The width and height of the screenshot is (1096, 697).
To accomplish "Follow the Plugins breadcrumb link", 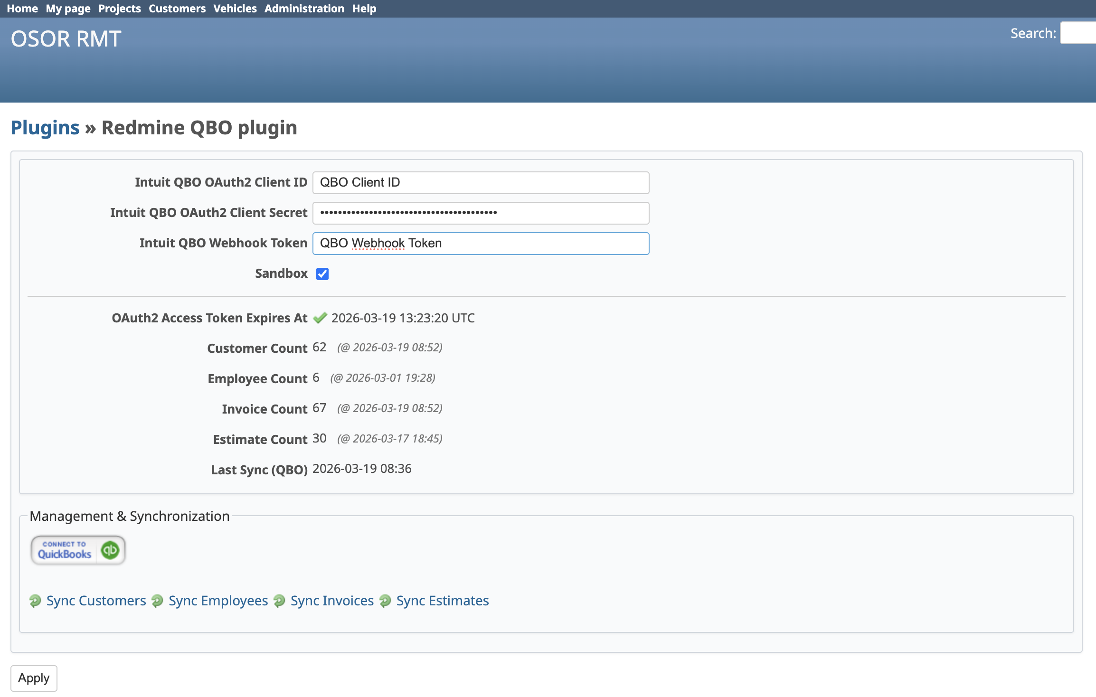I will coord(45,128).
